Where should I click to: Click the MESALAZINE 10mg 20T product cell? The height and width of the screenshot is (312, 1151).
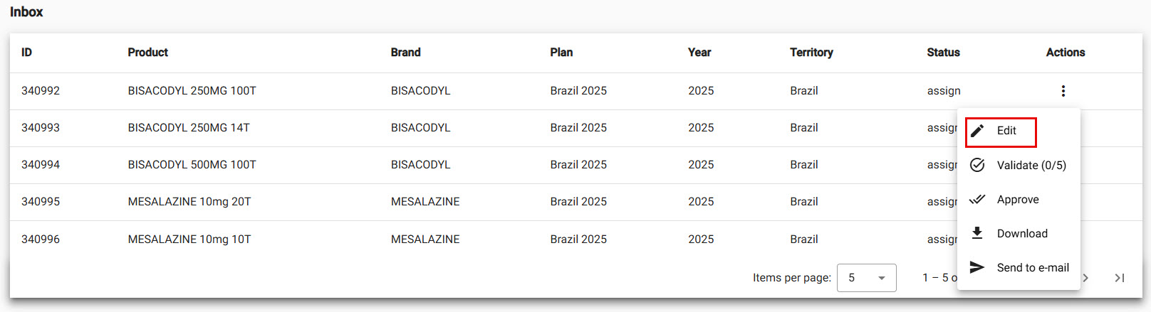[189, 202]
